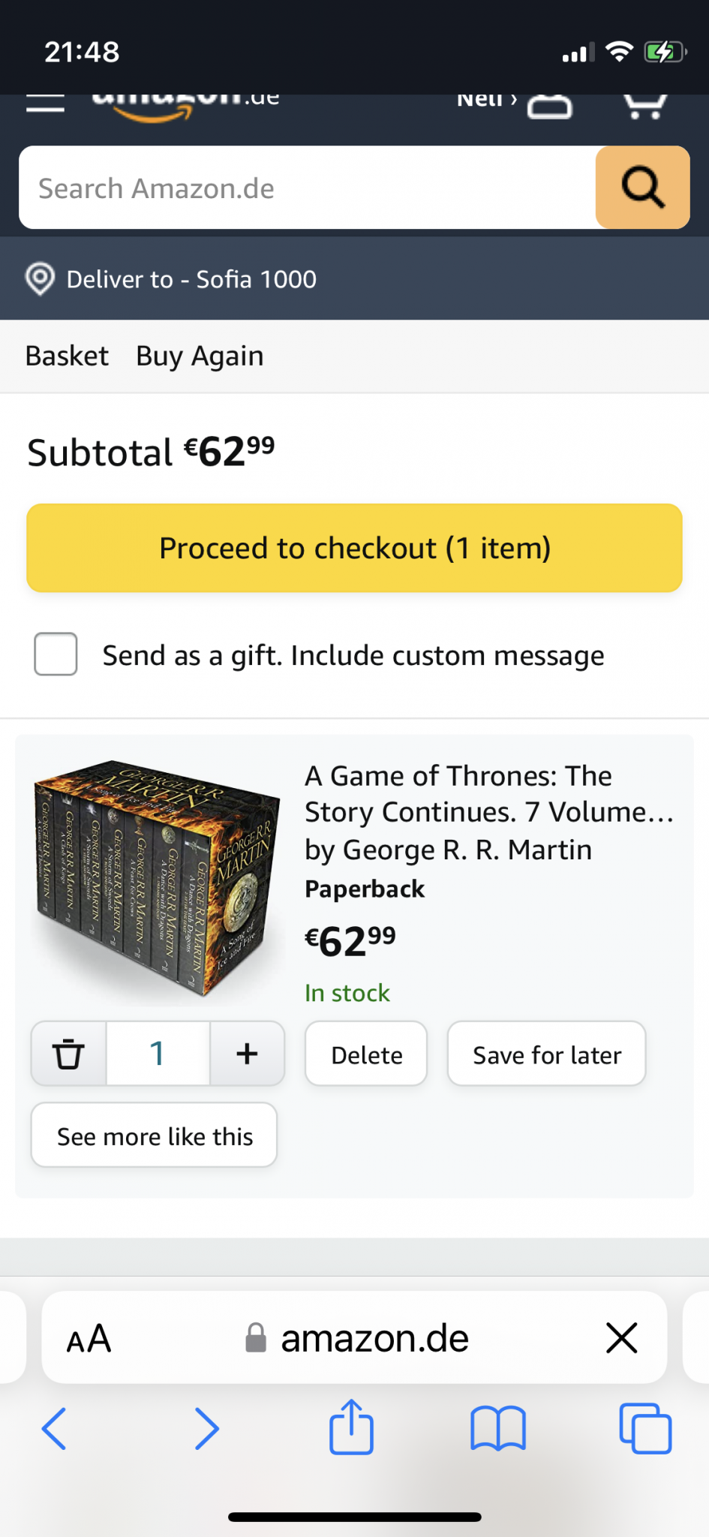Increase quantity with the plus button
The width and height of the screenshot is (709, 1537).
(247, 1054)
